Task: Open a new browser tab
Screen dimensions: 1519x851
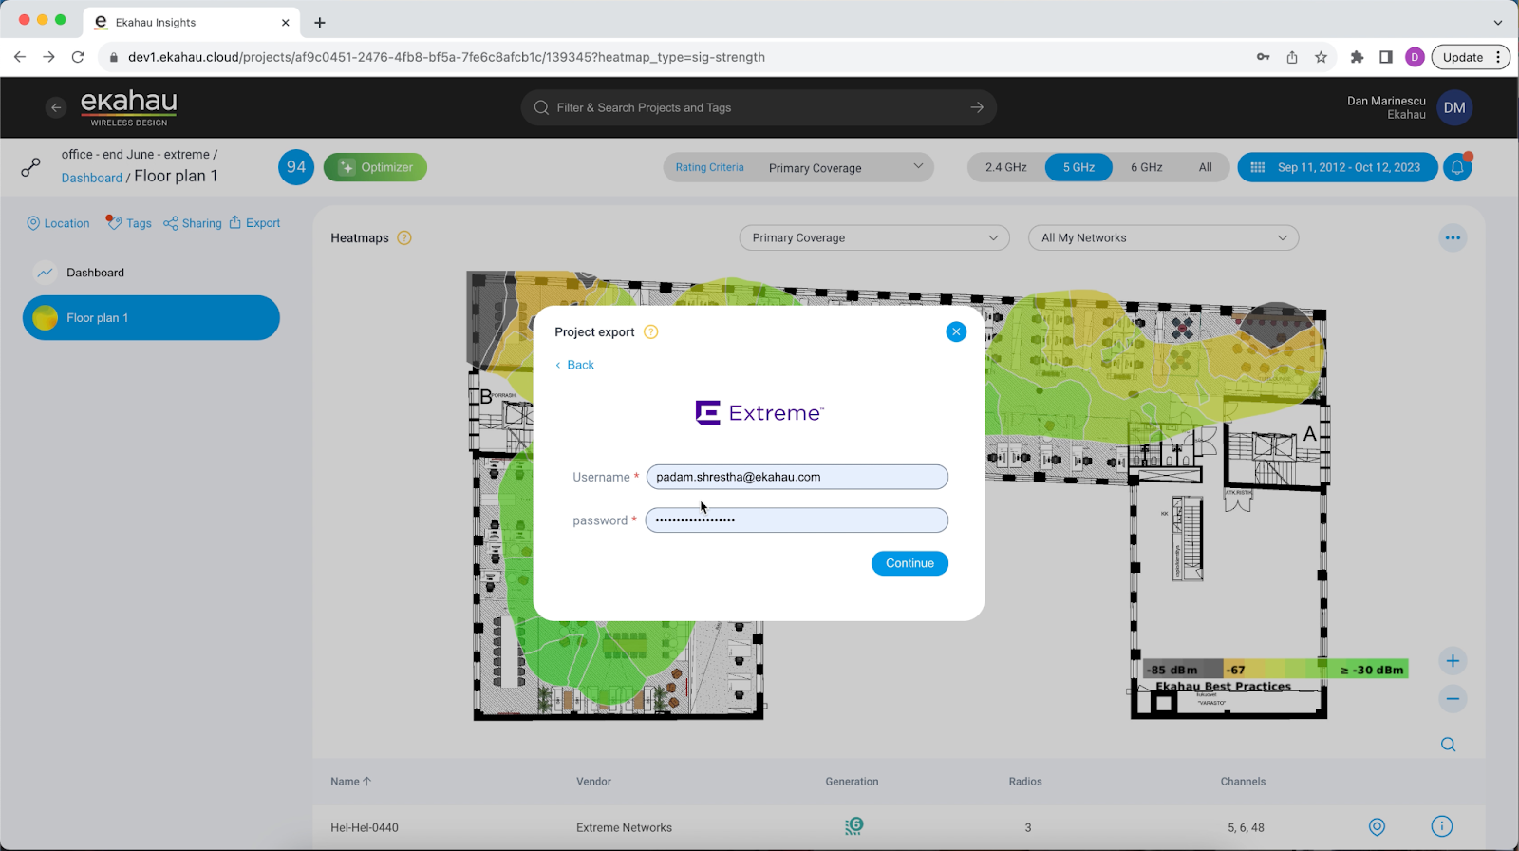Action: tap(320, 23)
